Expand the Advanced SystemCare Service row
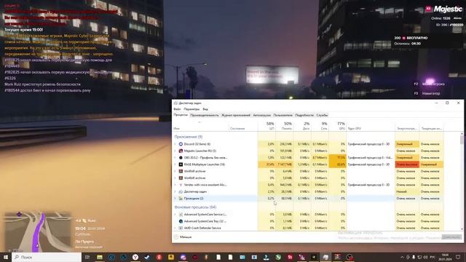The width and height of the screenshot is (466, 262). (175, 215)
